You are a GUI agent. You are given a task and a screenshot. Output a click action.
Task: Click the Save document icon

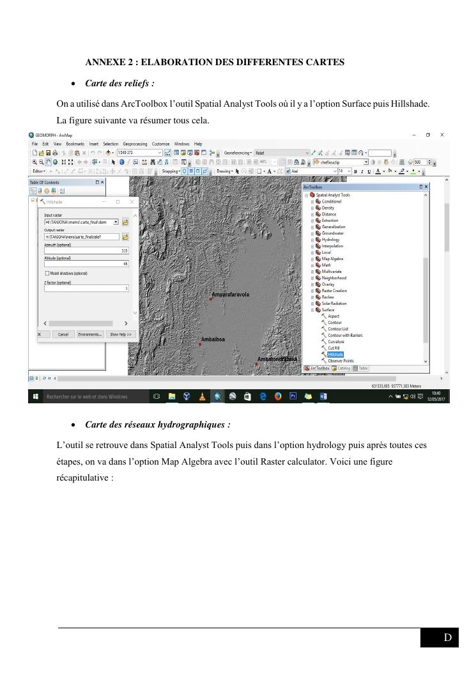pos(49,153)
